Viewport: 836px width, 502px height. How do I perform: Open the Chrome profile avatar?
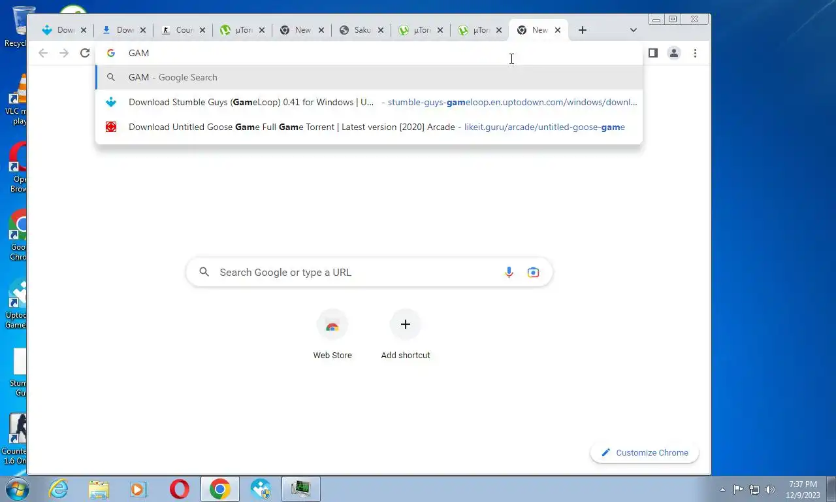[674, 53]
